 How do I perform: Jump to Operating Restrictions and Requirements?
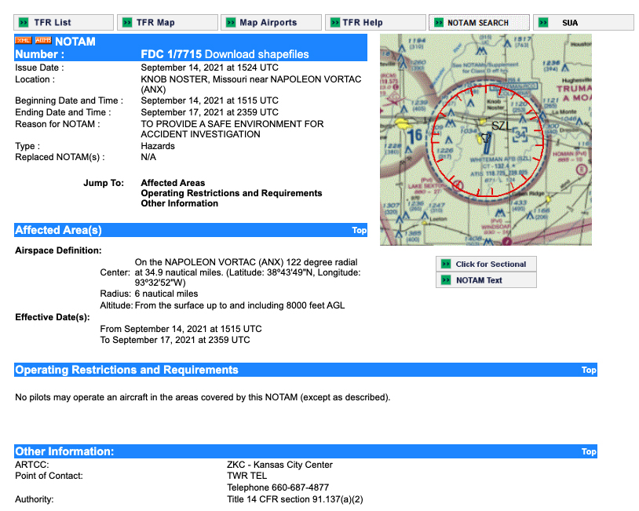tap(231, 193)
